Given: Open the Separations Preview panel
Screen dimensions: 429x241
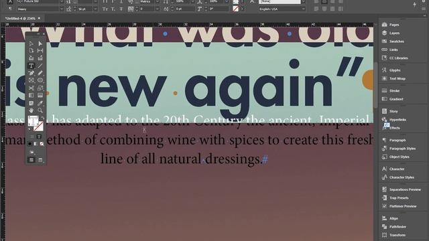Looking at the screenshot, I should pyautogui.click(x=402, y=189).
